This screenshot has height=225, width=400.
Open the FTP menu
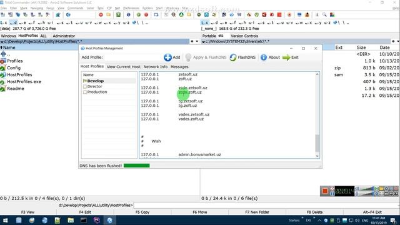pyautogui.click(x=109, y=8)
